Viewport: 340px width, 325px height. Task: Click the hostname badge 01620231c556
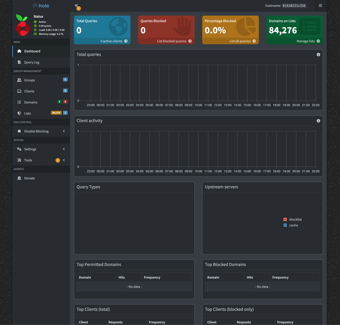pos(294,5)
